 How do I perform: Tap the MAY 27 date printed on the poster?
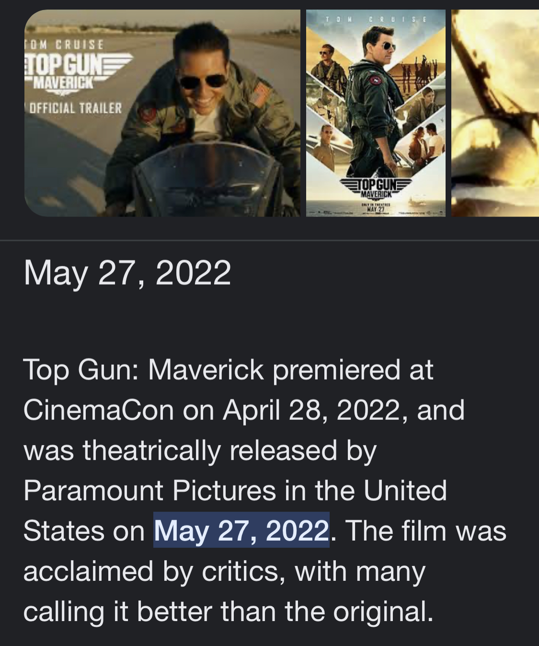click(x=376, y=208)
